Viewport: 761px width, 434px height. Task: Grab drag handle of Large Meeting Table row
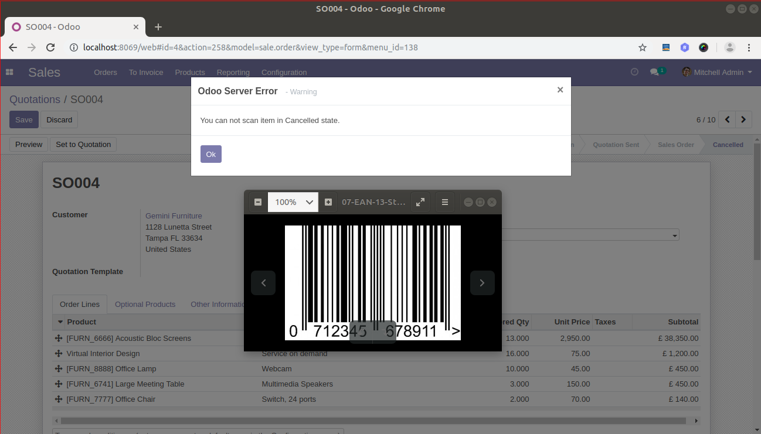59,384
